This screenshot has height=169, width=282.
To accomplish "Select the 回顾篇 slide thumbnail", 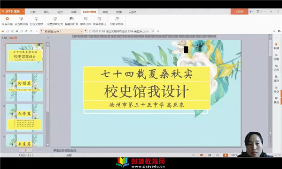I will [x=24, y=88].
